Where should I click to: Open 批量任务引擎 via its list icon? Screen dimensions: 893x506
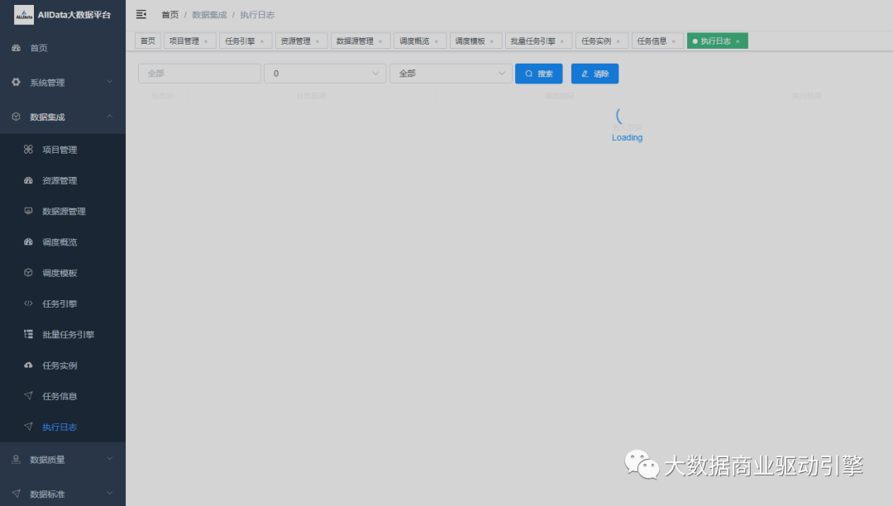(29, 334)
